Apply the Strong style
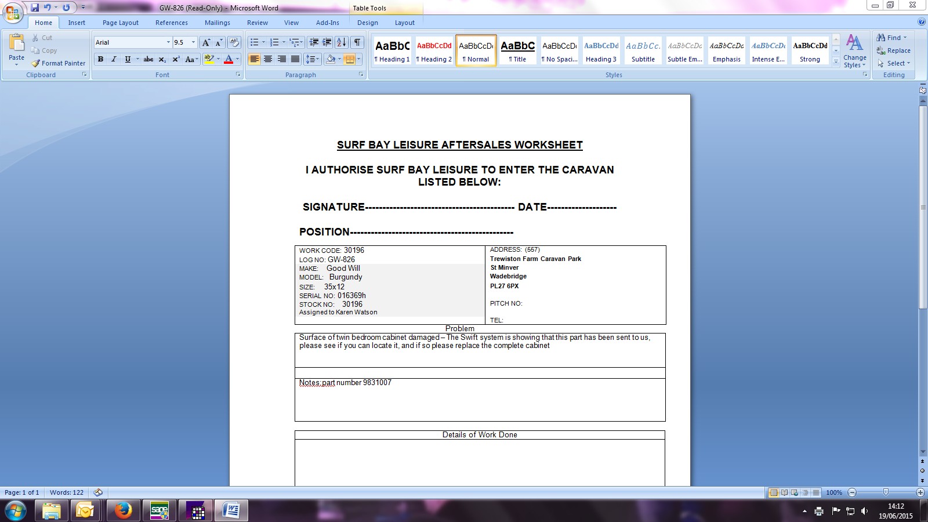Screen dimensions: 928x522 tap(810, 50)
